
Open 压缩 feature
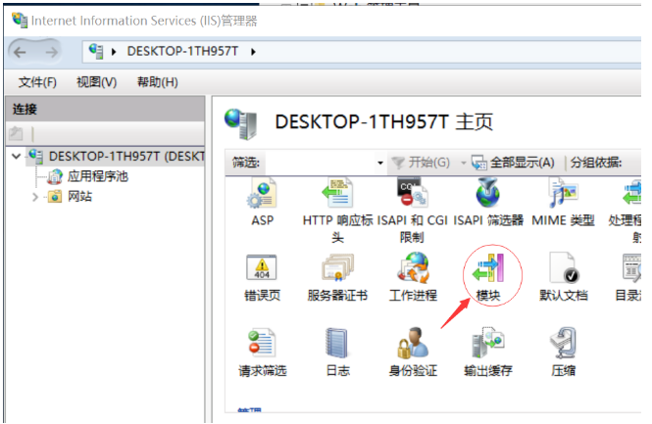coord(563,343)
